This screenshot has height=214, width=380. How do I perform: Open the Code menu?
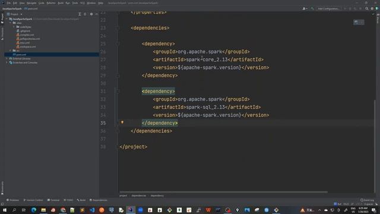(x=42, y=3)
